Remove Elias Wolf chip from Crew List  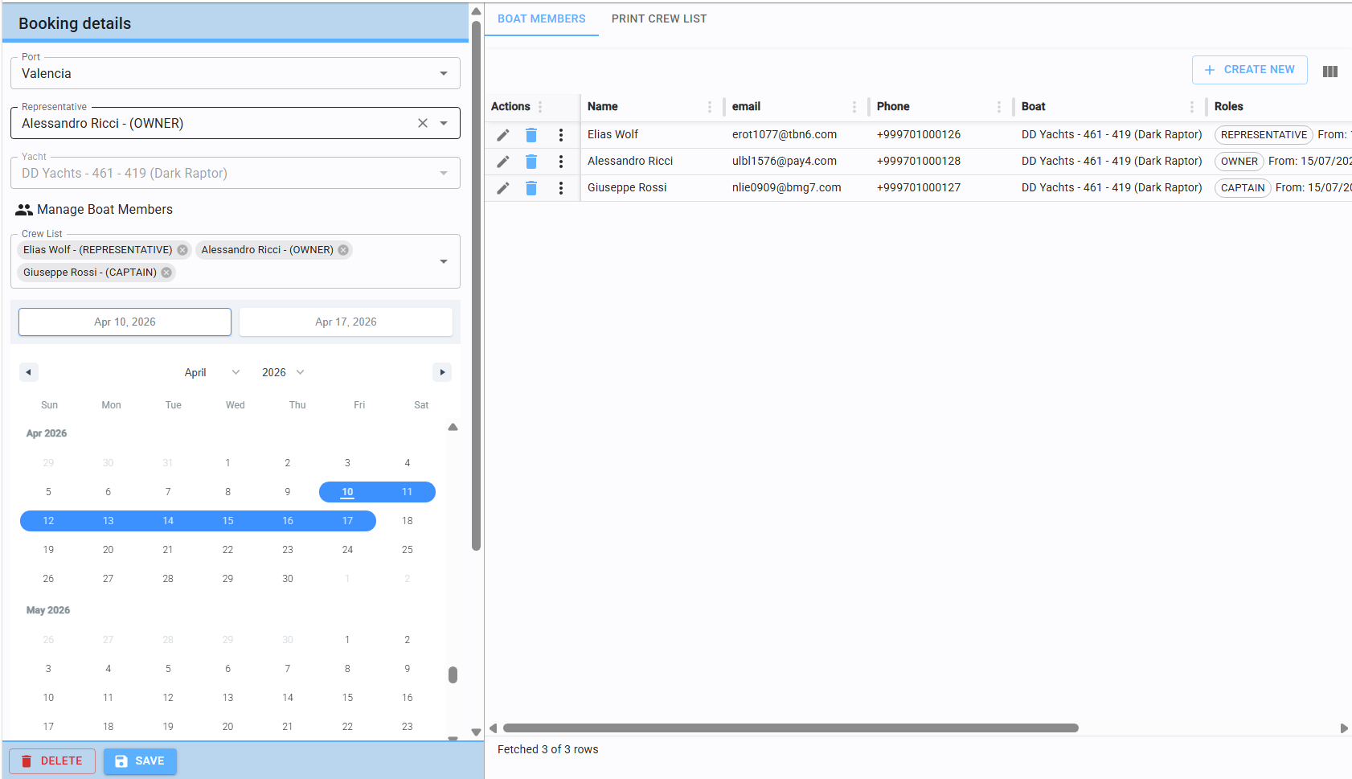tap(182, 250)
